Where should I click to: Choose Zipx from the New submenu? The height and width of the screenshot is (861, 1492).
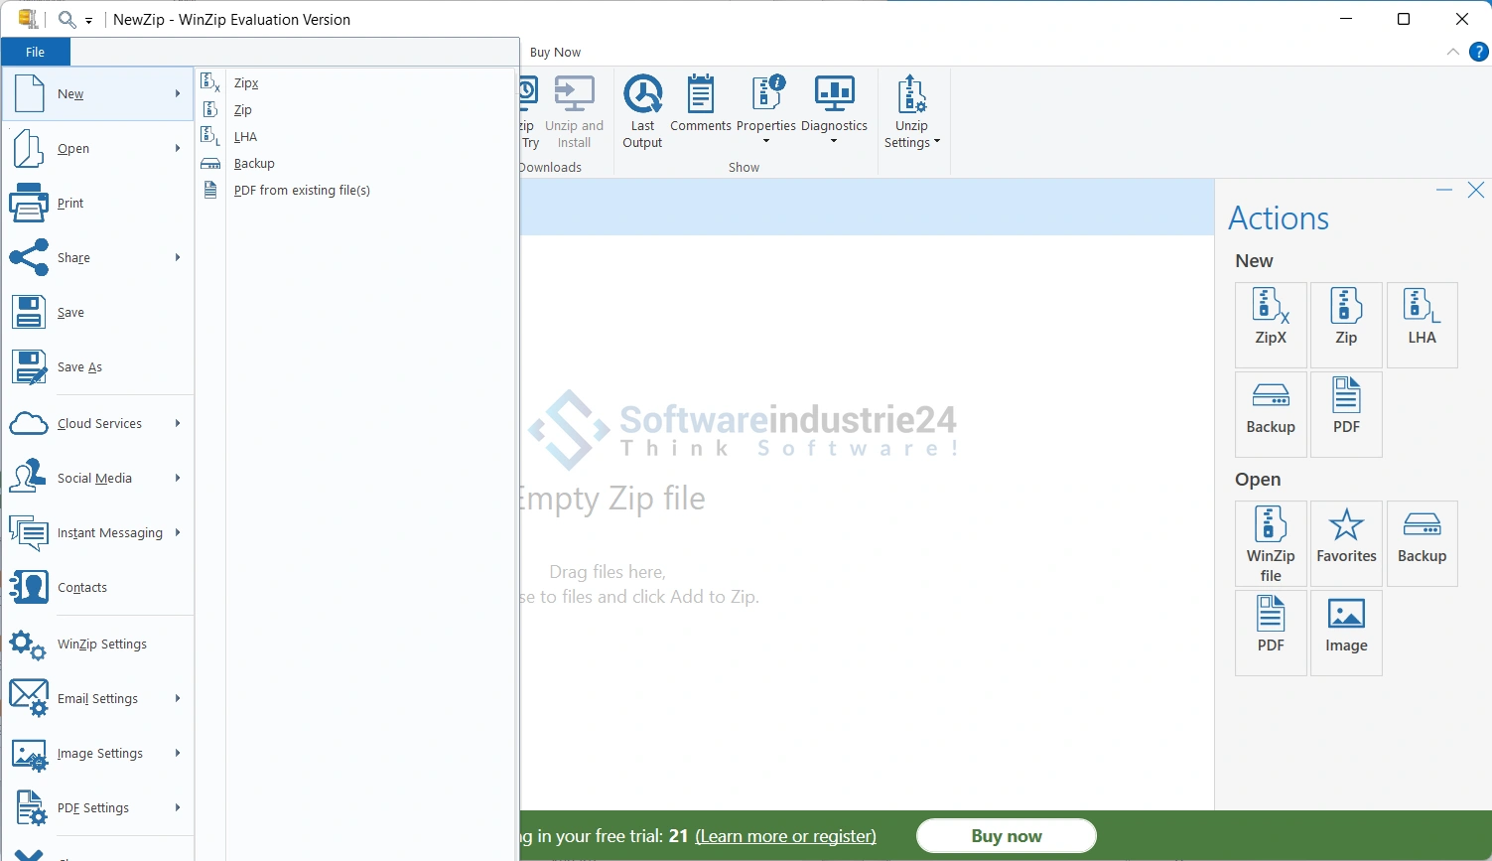point(246,83)
